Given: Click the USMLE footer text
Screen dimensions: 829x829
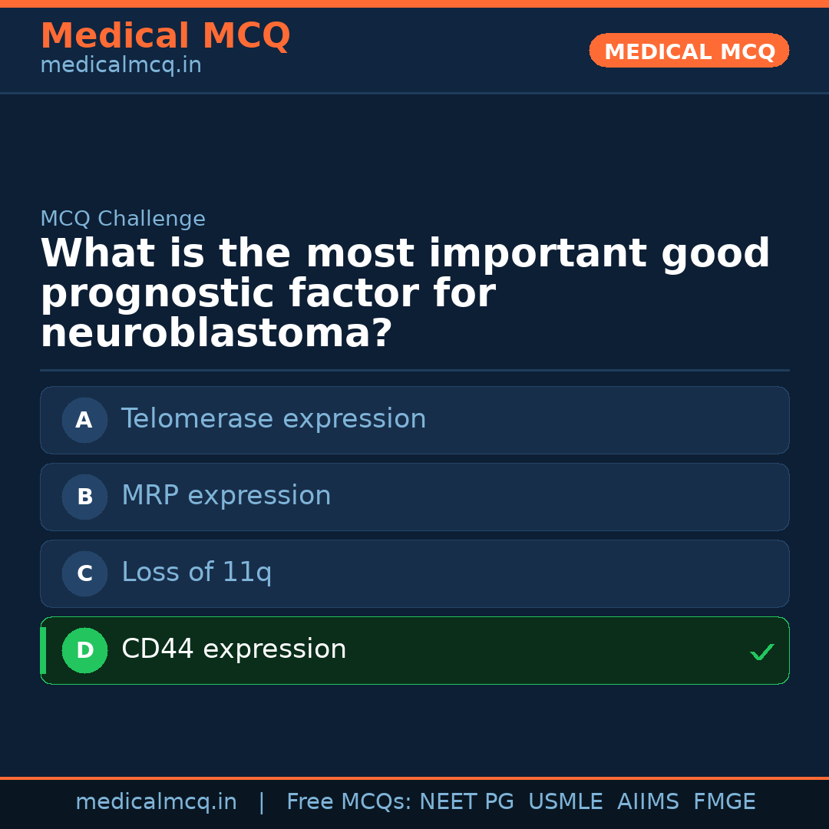Looking at the screenshot, I should 565,801.
